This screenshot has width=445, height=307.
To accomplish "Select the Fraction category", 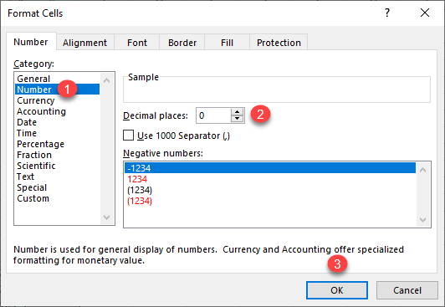I will [x=58, y=155].
